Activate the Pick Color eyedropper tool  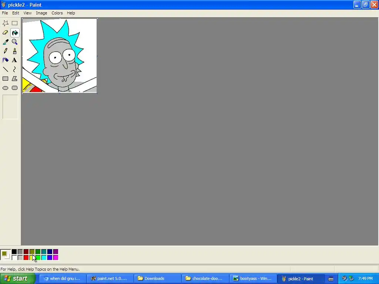pyautogui.click(x=5, y=42)
